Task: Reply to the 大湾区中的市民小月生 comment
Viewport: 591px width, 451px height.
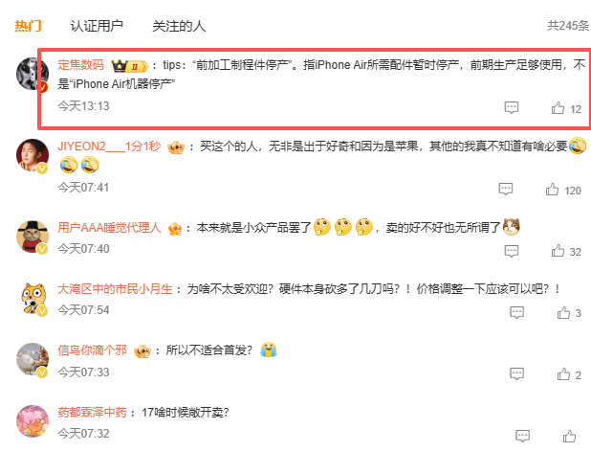Action: pos(516,312)
